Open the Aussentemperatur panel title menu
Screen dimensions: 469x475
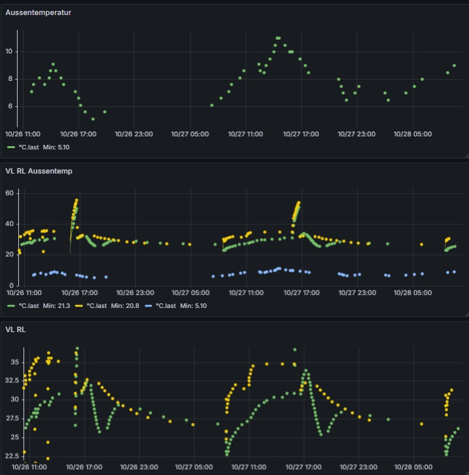click(38, 12)
